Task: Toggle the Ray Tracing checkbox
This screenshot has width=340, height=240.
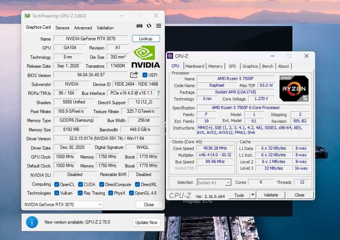Action: coord(80,193)
